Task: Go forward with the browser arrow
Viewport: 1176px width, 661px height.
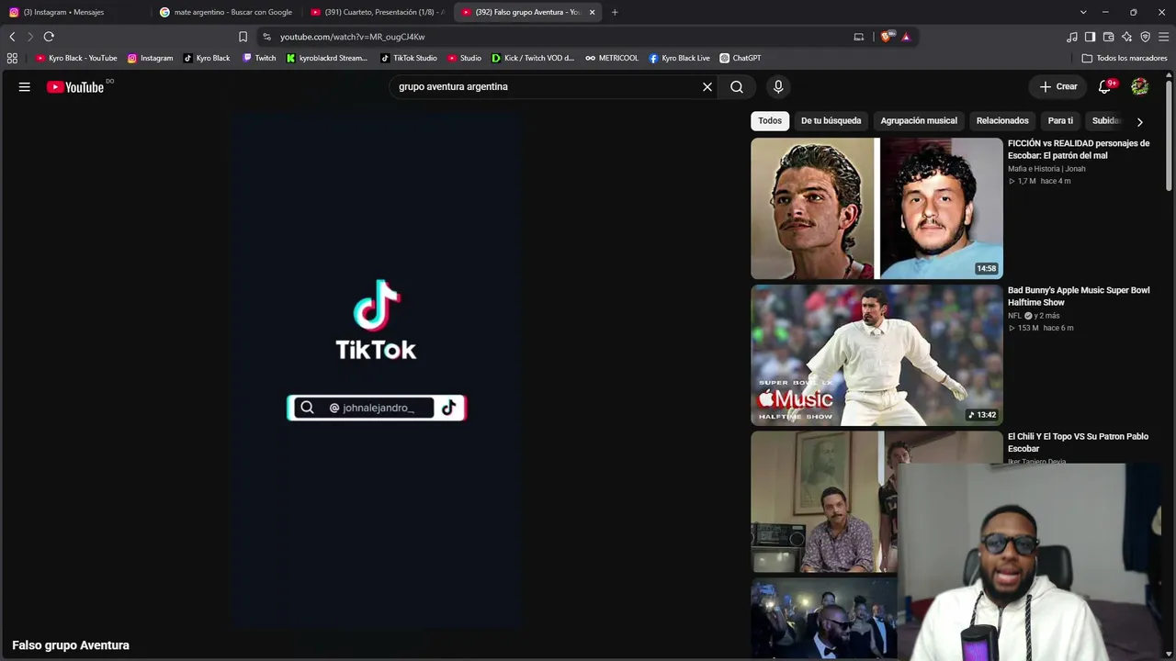Action: [x=30, y=37]
